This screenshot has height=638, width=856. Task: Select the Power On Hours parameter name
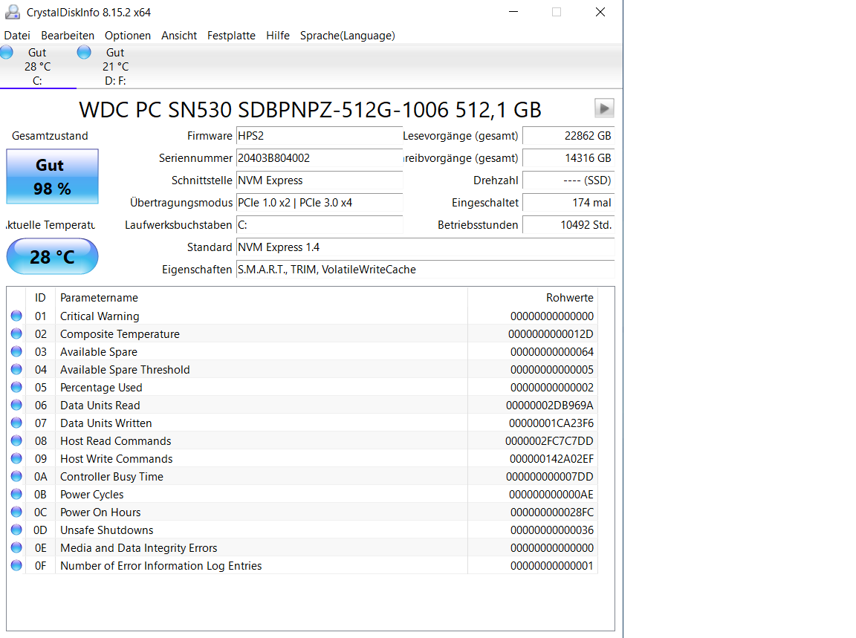coord(100,512)
